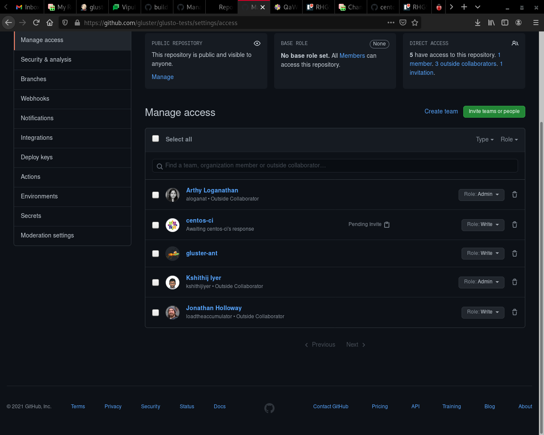Open the Webhooks settings page

[x=73, y=99]
